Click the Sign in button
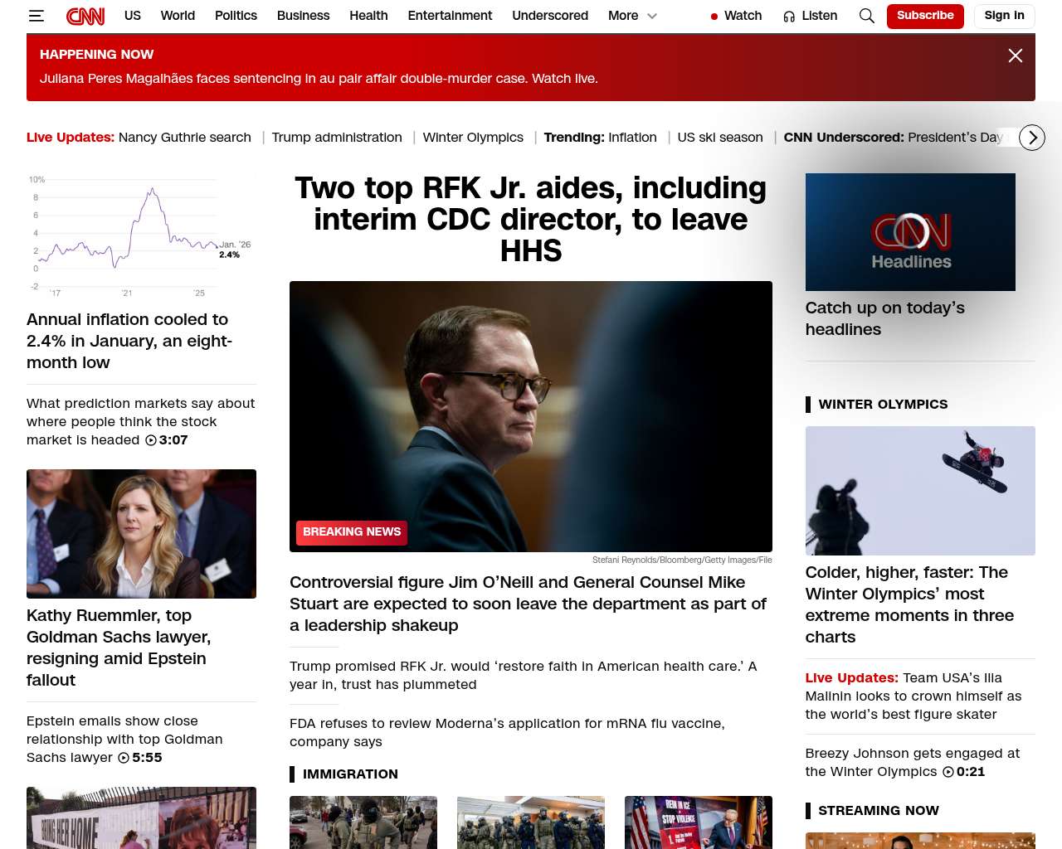This screenshot has width=1062, height=849. (1004, 16)
